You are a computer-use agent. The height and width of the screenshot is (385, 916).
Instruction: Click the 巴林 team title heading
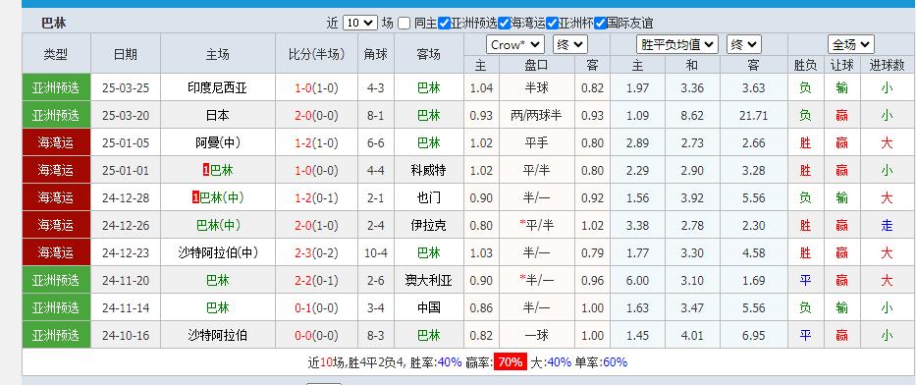coord(53,24)
